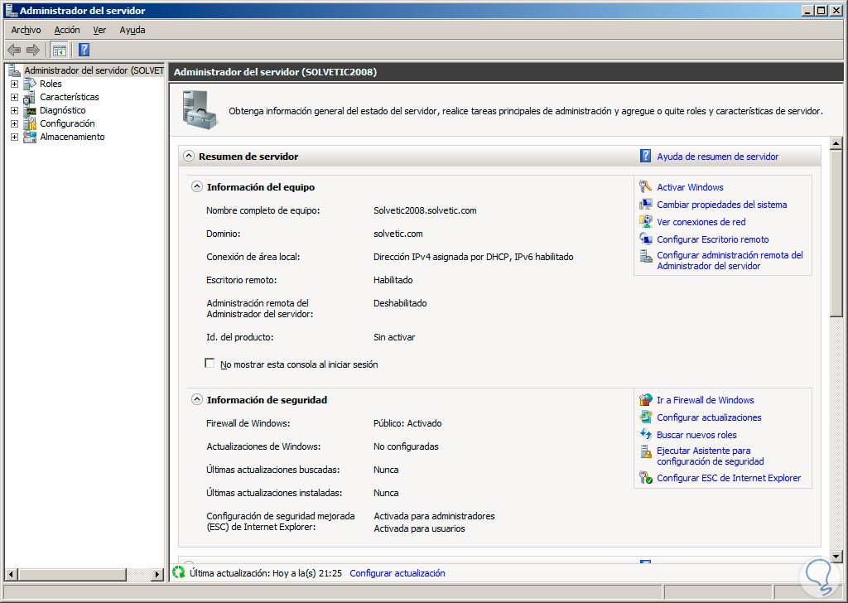Click the Back arrow toolbar icon

14,51
